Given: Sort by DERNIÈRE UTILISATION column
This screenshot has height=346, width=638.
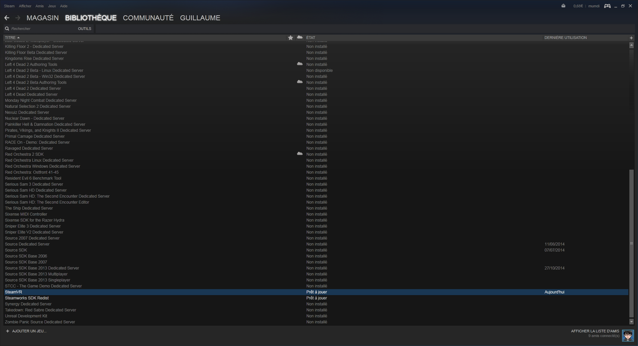Looking at the screenshot, I should pos(566,38).
